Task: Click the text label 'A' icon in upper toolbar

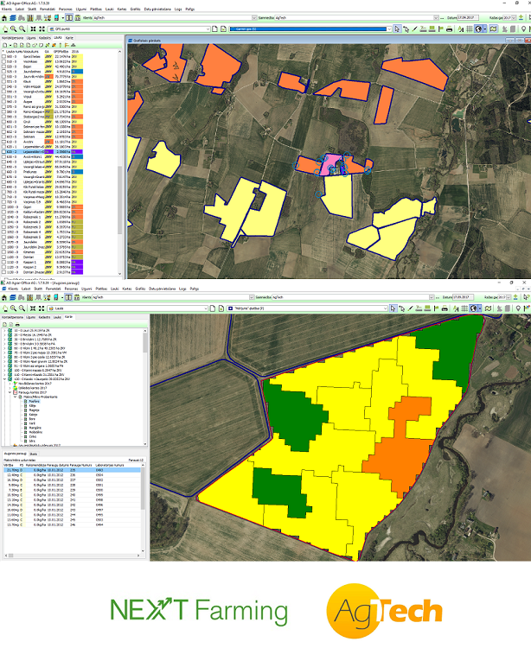Action: [x=461, y=29]
